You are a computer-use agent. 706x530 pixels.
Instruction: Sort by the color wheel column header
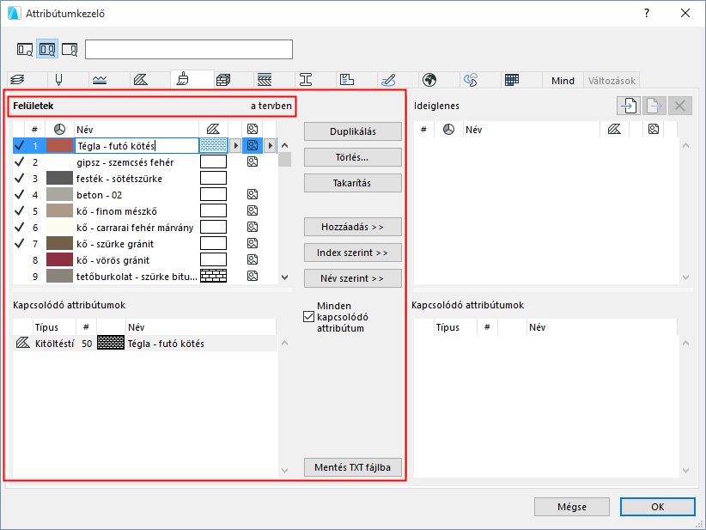59,130
